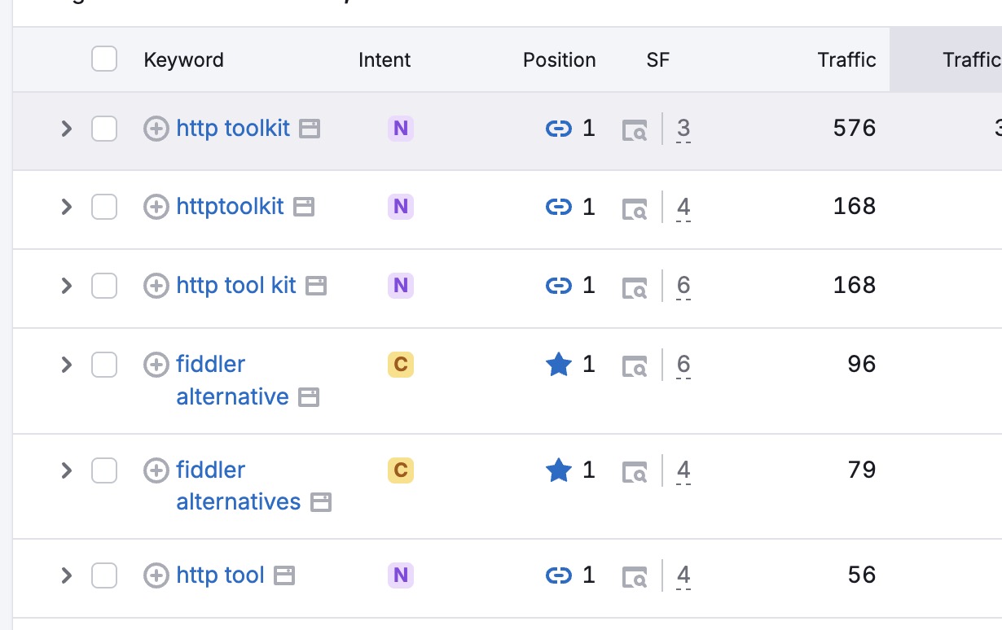Click SERP features view icon in 'http tool kit' row
Screen dimensions: 1002x630
coord(635,287)
